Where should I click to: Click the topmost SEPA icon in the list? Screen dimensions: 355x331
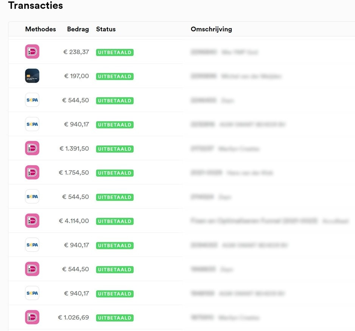[32, 100]
